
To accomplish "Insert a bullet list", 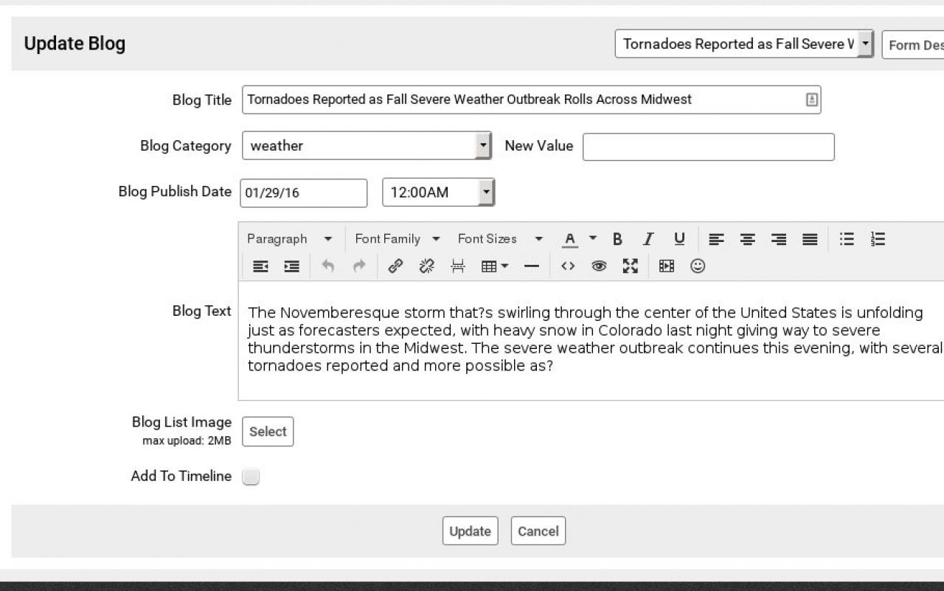I will point(847,239).
